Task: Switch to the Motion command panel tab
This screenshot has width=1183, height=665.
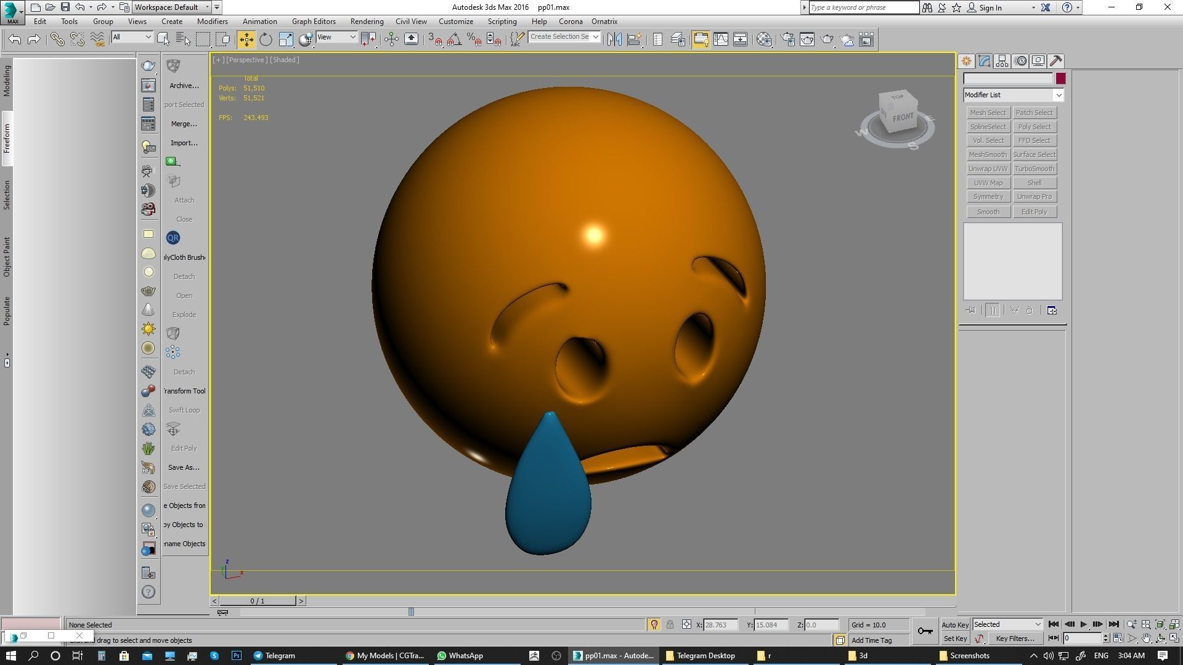Action: (1020, 61)
